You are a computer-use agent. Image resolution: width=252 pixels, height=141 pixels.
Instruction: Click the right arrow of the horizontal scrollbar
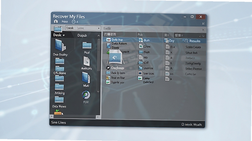click(x=98, y=117)
